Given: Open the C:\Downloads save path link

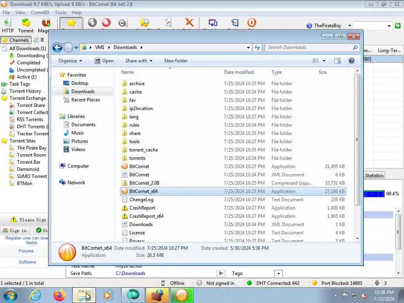Looking at the screenshot, I should [130, 273].
